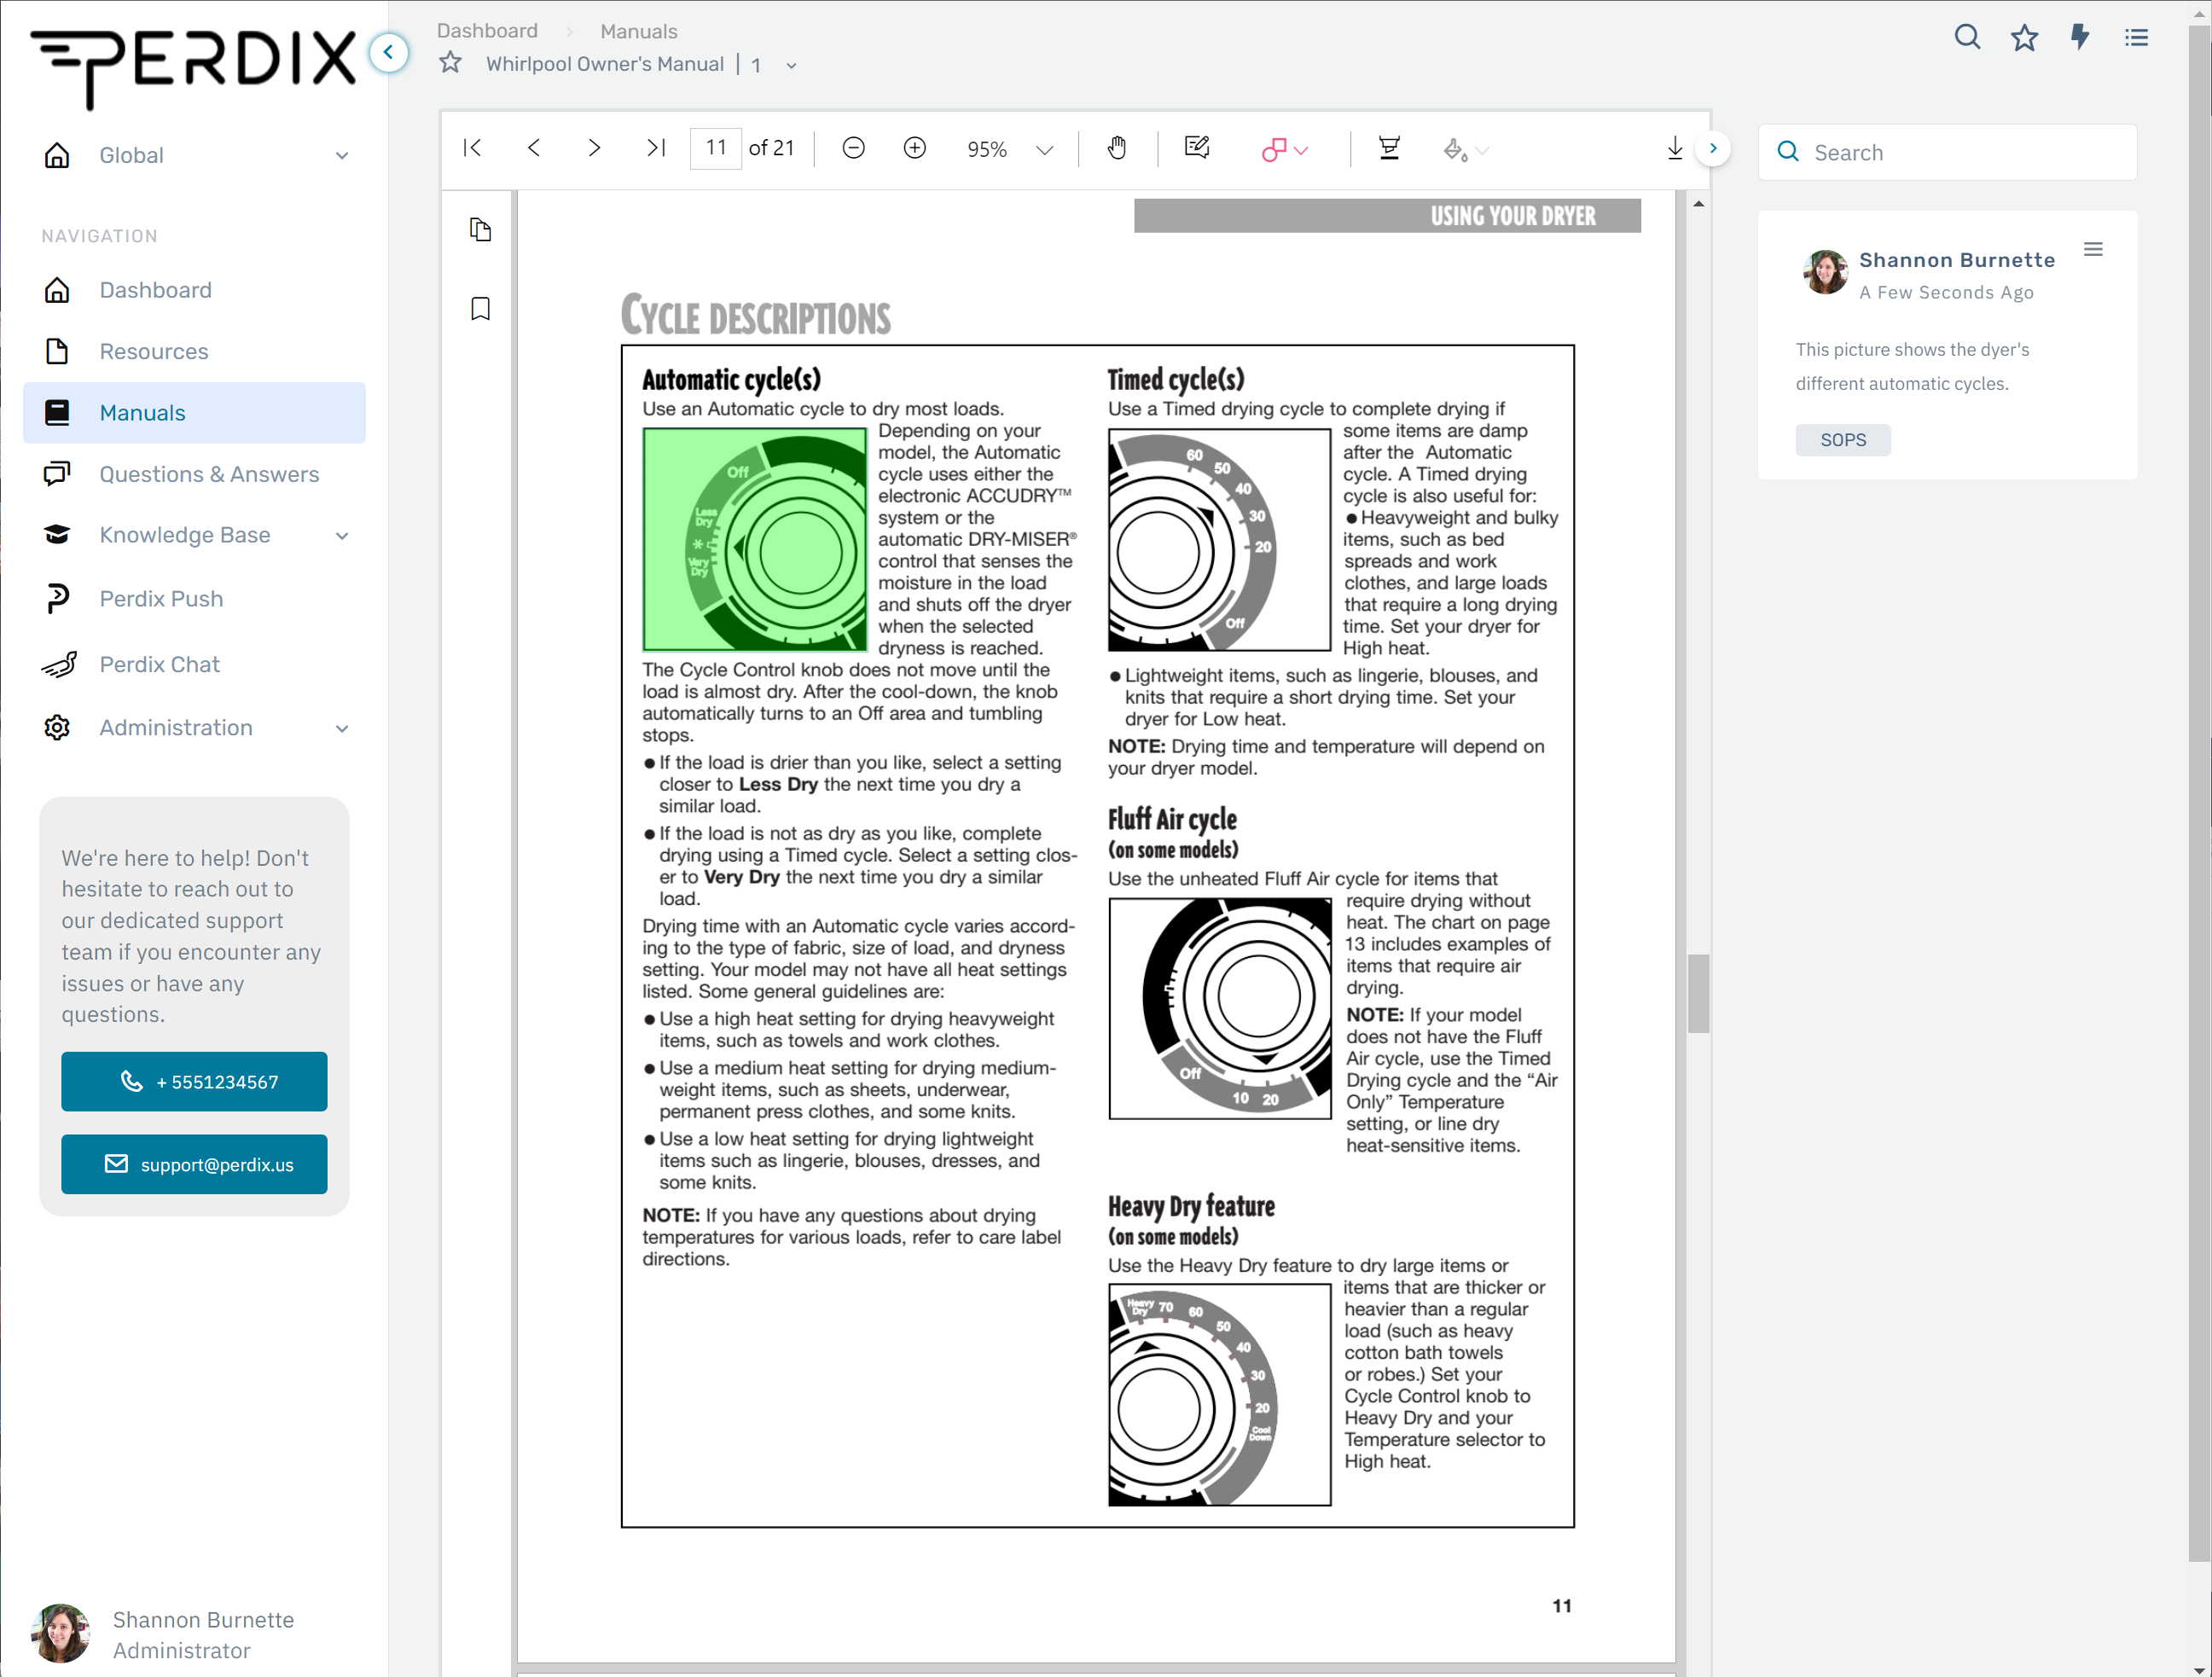Select the stamp tool icon

tap(1389, 148)
